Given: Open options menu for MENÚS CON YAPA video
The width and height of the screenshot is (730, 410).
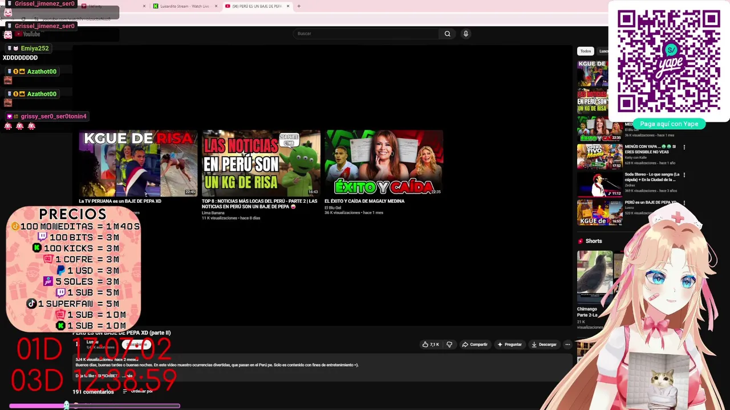Looking at the screenshot, I should 684,147.
